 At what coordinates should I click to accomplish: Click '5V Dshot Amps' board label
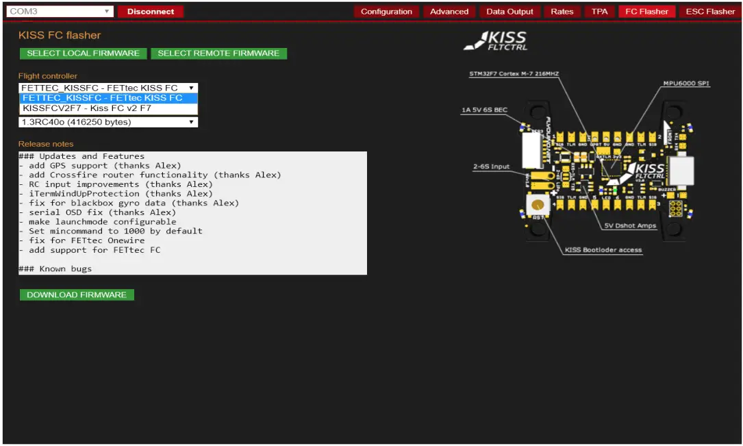click(x=630, y=225)
